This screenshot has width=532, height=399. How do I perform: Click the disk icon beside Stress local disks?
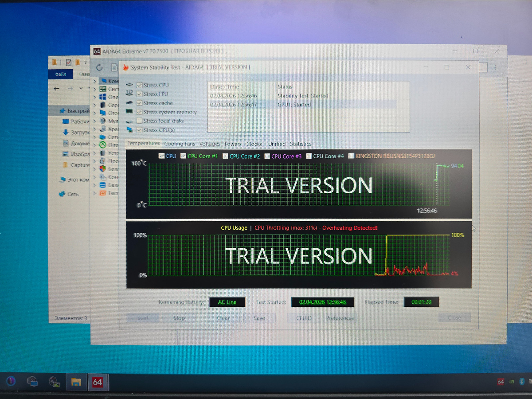pyautogui.click(x=129, y=121)
